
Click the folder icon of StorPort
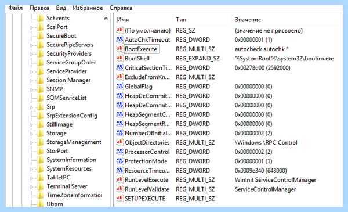pyautogui.click(x=40, y=151)
